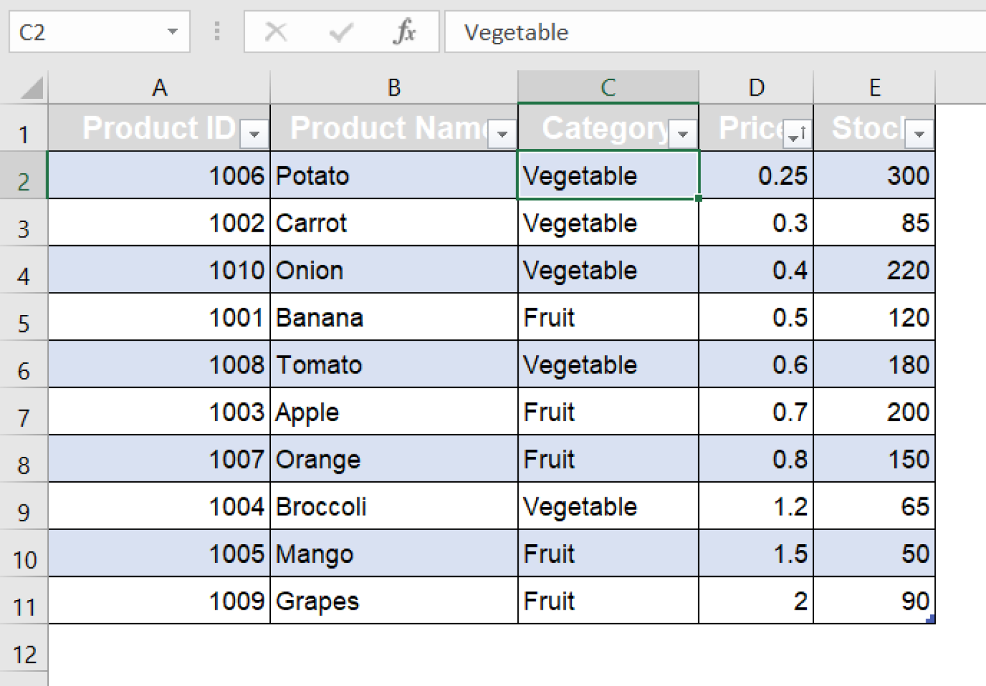Image resolution: width=986 pixels, height=686 pixels.
Task: Click the Cancel (X) icon on formula bar
Action: 275,31
